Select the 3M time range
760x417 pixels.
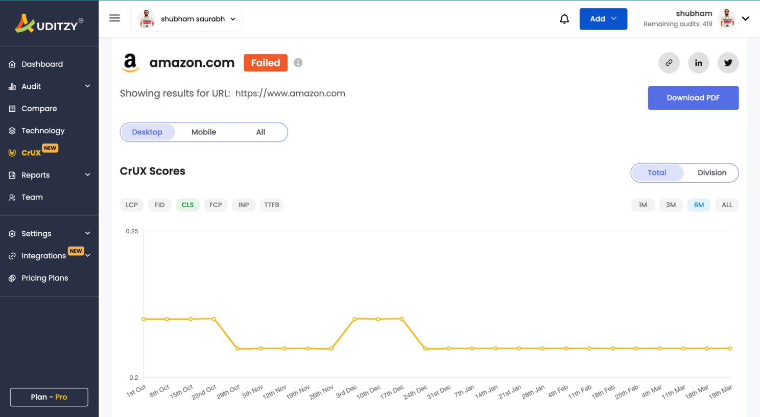(x=671, y=205)
